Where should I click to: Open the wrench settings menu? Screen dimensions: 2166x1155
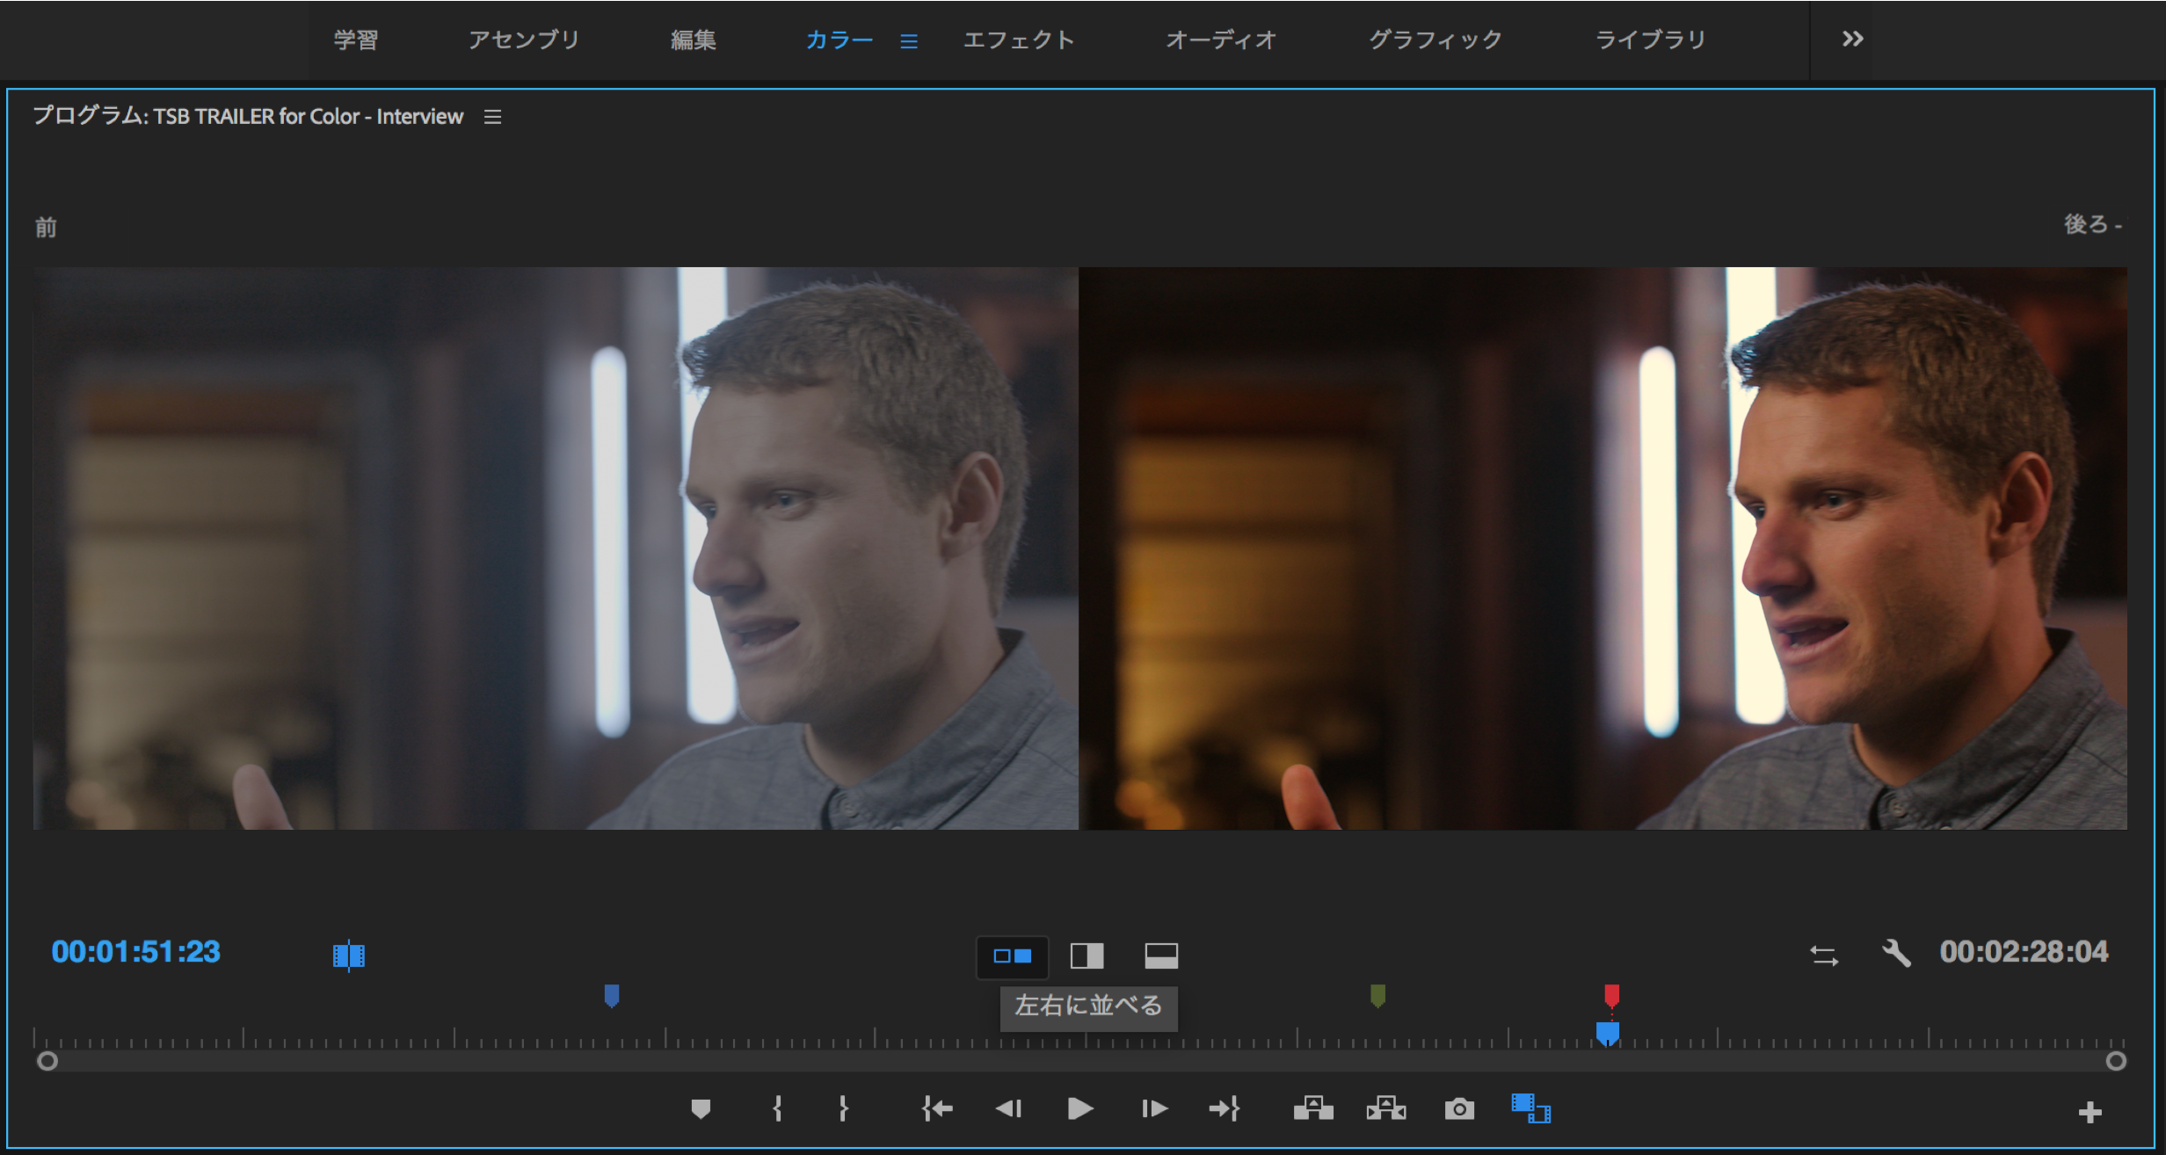point(1896,954)
